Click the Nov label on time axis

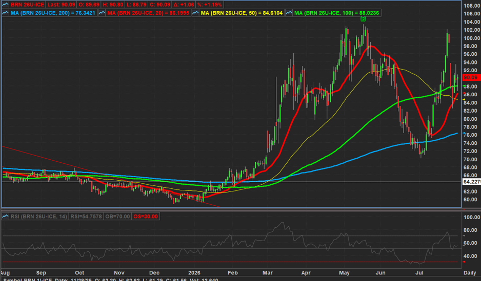point(119,272)
